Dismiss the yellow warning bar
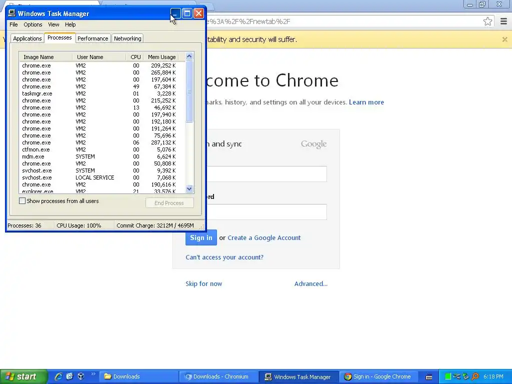 [x=504, y=39]
